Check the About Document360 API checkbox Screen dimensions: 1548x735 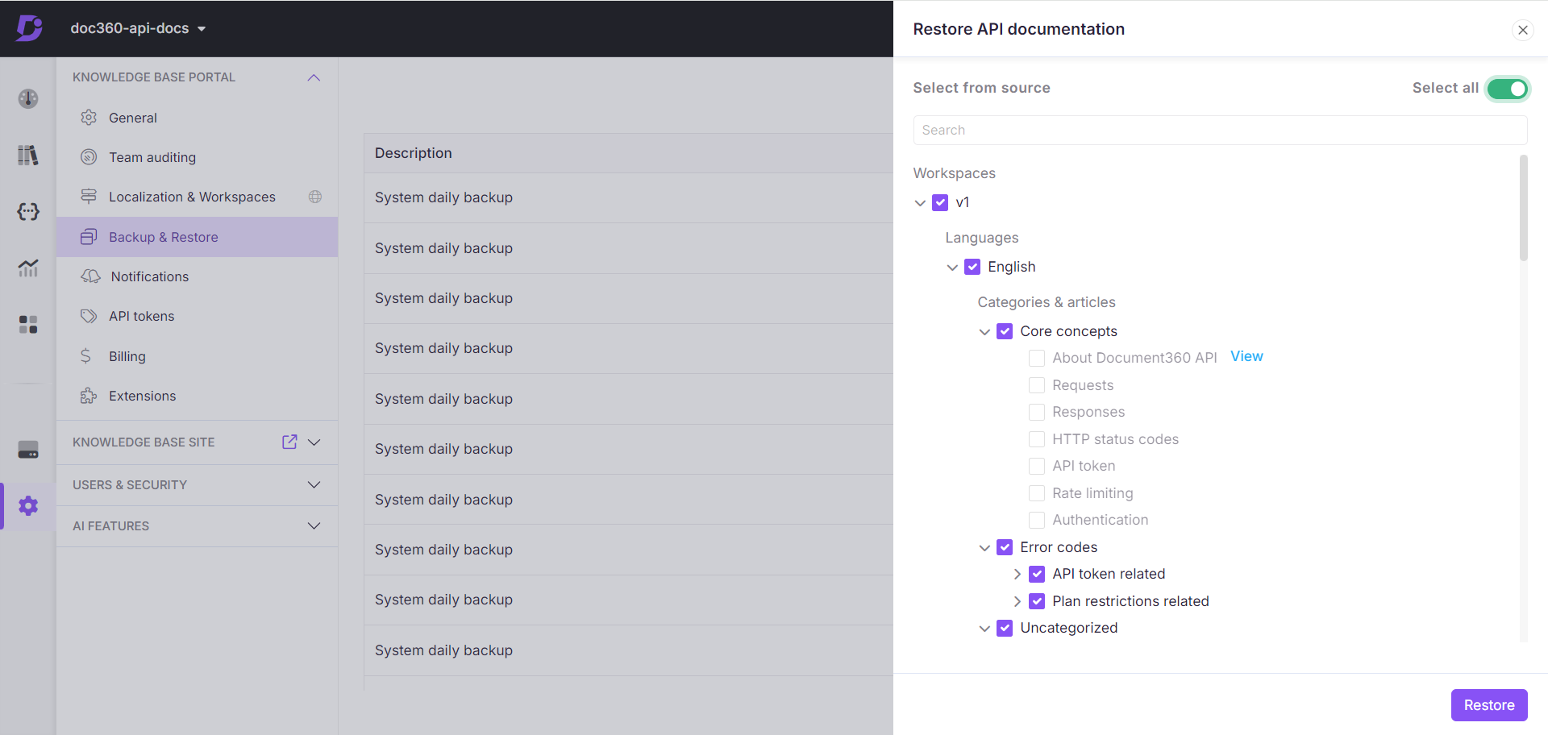tap(1037, 358)
